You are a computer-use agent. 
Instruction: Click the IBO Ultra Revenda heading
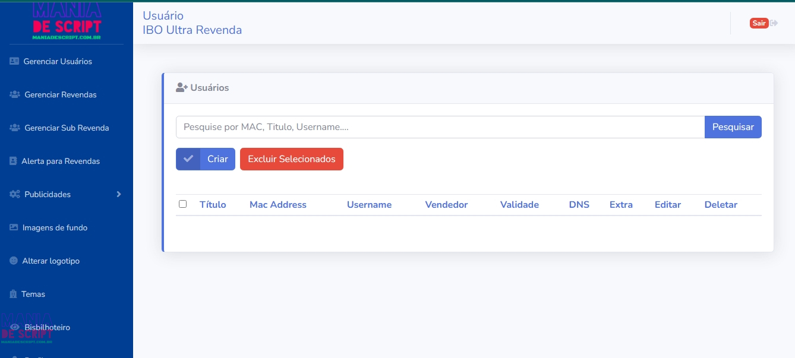point(193,30)
